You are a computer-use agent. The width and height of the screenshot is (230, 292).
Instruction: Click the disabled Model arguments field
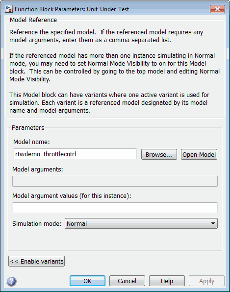(x=115, y=181)
